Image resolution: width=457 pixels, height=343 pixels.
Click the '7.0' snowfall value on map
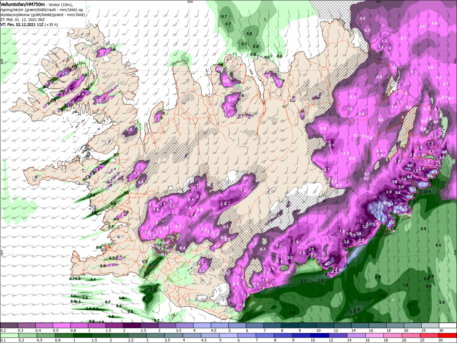click(x=410, y=197)
